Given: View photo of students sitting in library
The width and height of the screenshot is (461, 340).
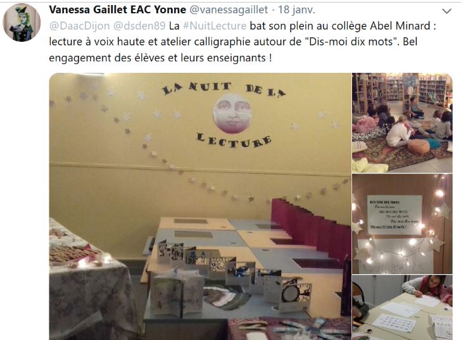Looking at the screenshot, I should coord(402,123).
